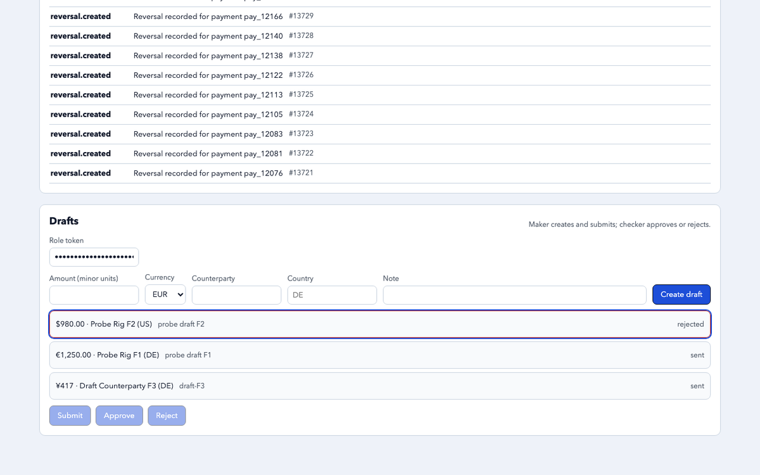This screenshot has width=760, height=475.
Task: Click event ID #13729
Action: pyautogui.click(x=301, y=16)
